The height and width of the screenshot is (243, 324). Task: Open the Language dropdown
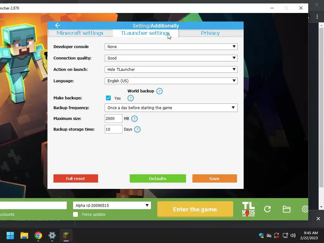171,81
